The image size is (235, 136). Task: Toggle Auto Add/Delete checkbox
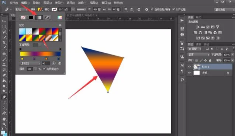(x=152, y=9)
